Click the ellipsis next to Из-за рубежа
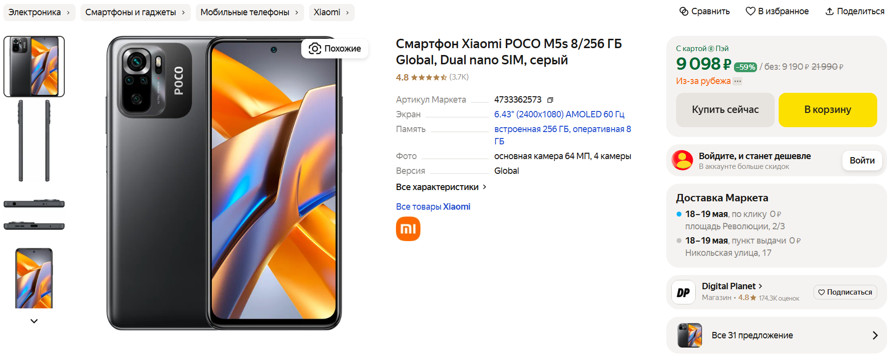 click(737, 82)
